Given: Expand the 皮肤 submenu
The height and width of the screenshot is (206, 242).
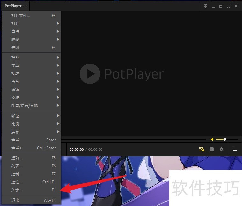Looking at the screenshot, I should click(x=31, y=98).
